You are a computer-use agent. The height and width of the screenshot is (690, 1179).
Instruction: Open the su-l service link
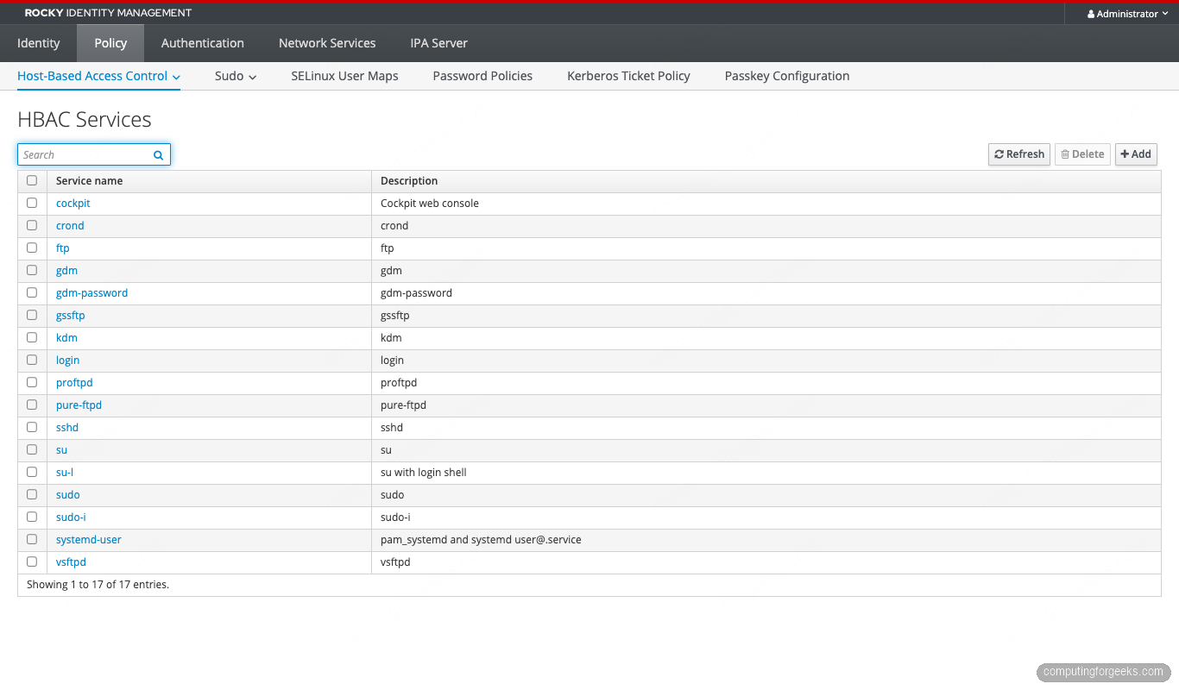65,473
